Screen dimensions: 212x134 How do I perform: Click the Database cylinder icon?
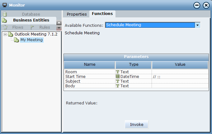tap(4, 14)
